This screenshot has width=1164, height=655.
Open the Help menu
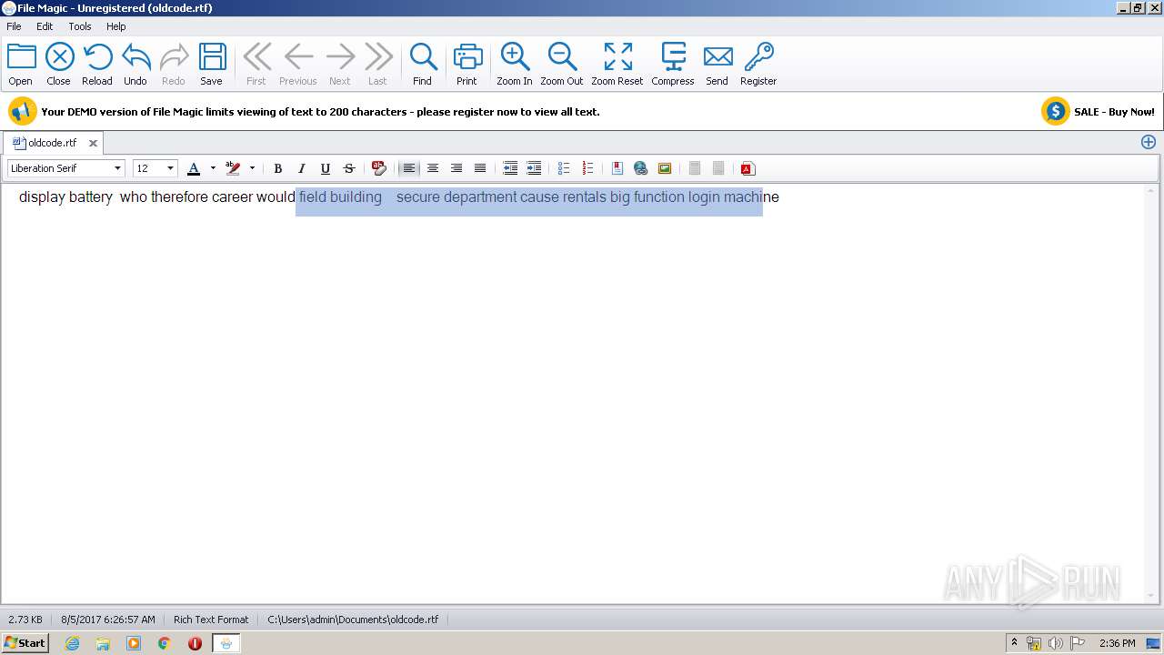(x=115, y=26)
